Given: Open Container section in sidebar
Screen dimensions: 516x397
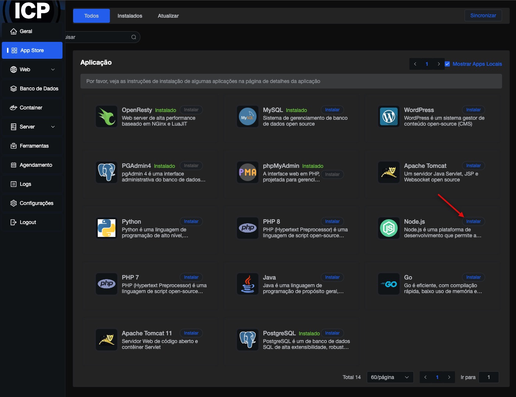Looking at the screenshot, I should point(32,108).
